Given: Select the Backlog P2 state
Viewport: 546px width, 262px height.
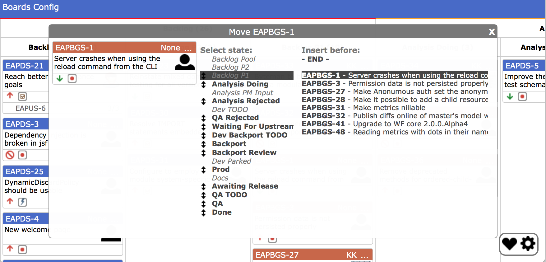Looking at the screenshot, I should 230,67.
